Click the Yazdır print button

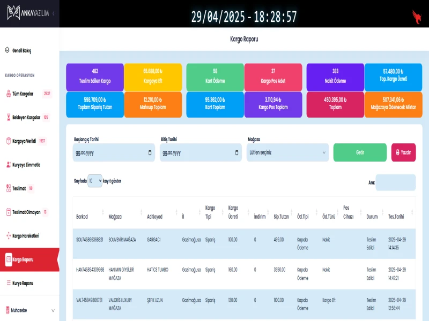403,152
